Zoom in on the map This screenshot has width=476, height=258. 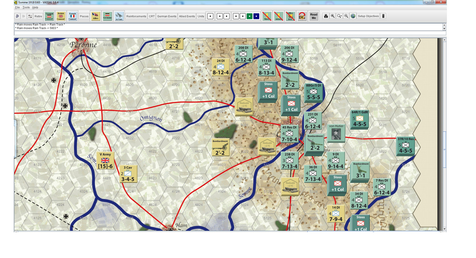333,16
